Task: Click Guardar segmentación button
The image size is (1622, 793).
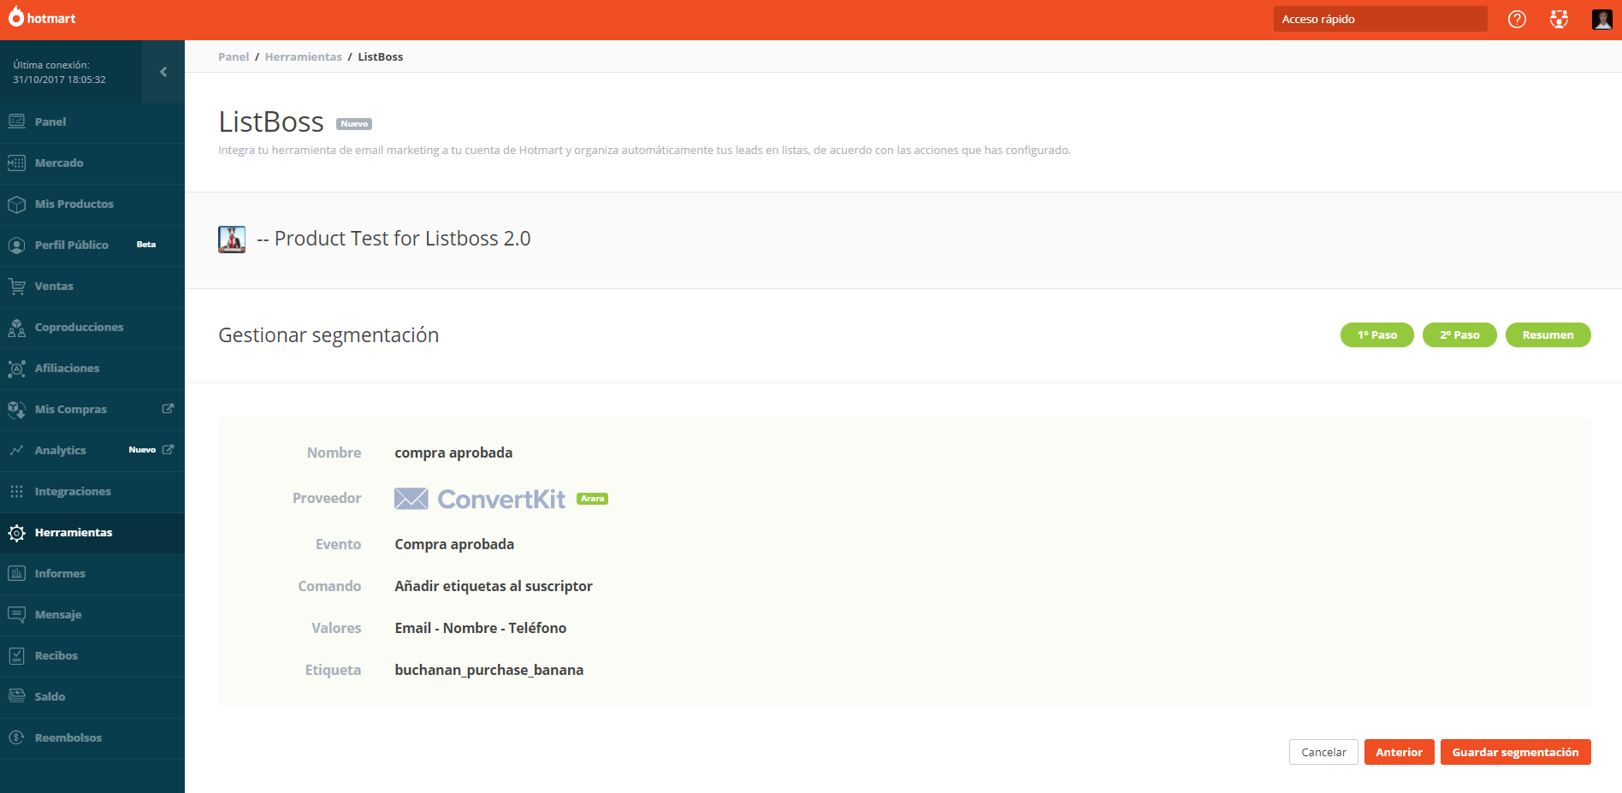Action: tap(1515, 752)
